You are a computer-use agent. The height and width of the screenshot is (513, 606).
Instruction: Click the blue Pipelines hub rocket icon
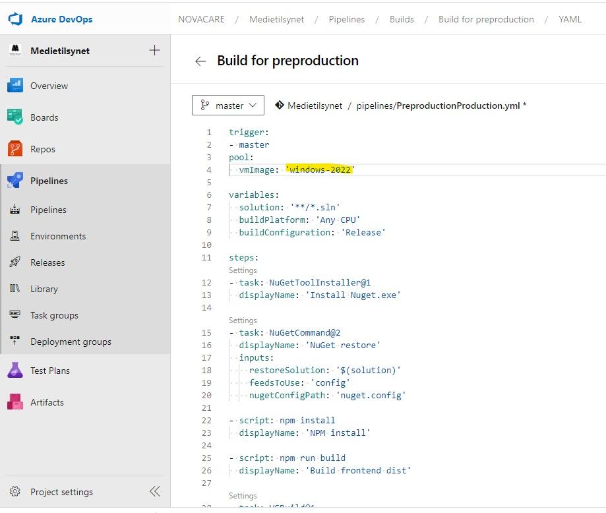click(15, 181)
